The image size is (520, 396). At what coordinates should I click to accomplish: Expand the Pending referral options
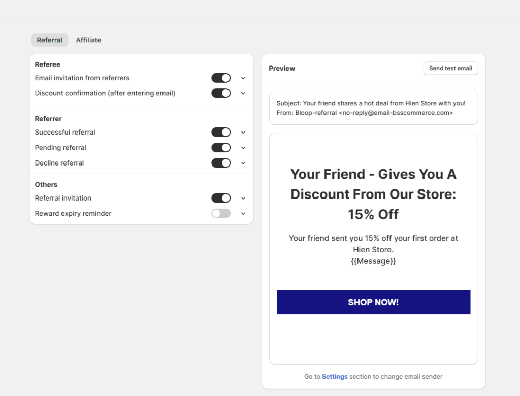coord(243,147)
